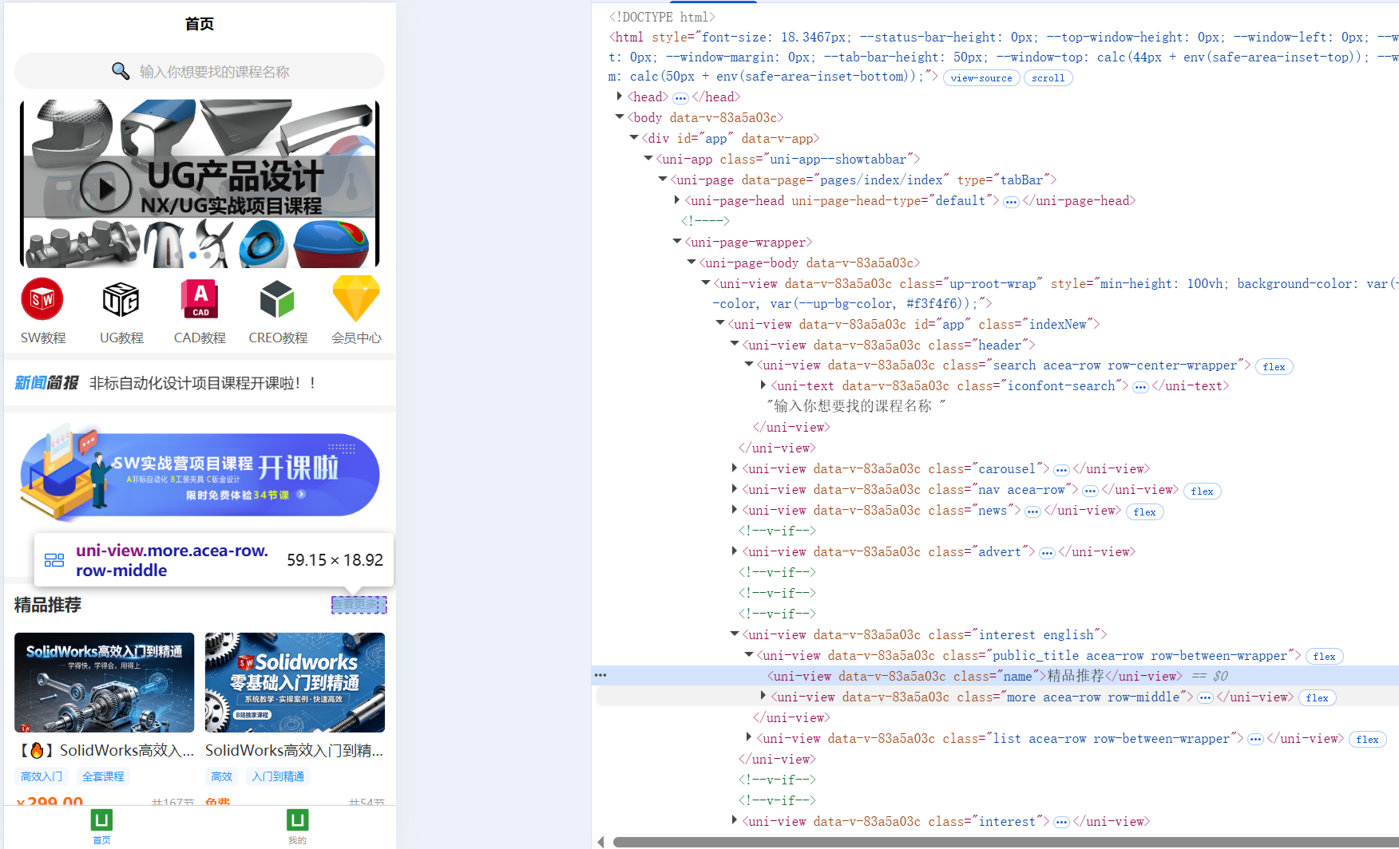The image size is (1399, 849).
Task: Open the UG cube tutorial icon
Action: (x=121, y=299)
